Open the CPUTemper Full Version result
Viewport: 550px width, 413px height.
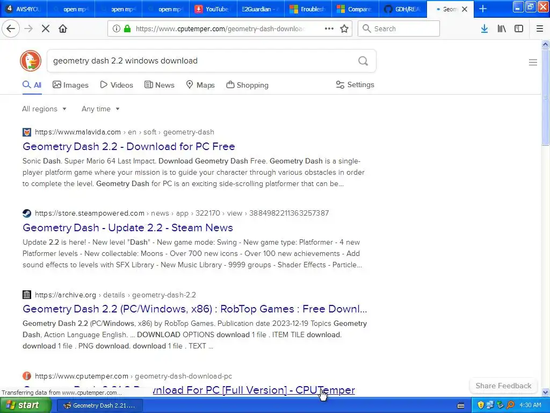click(x=254, y=390)
